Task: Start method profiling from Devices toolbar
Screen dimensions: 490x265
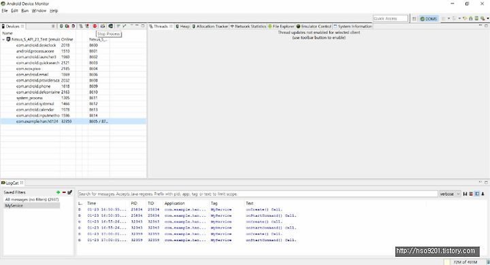Action: (87, 26)
